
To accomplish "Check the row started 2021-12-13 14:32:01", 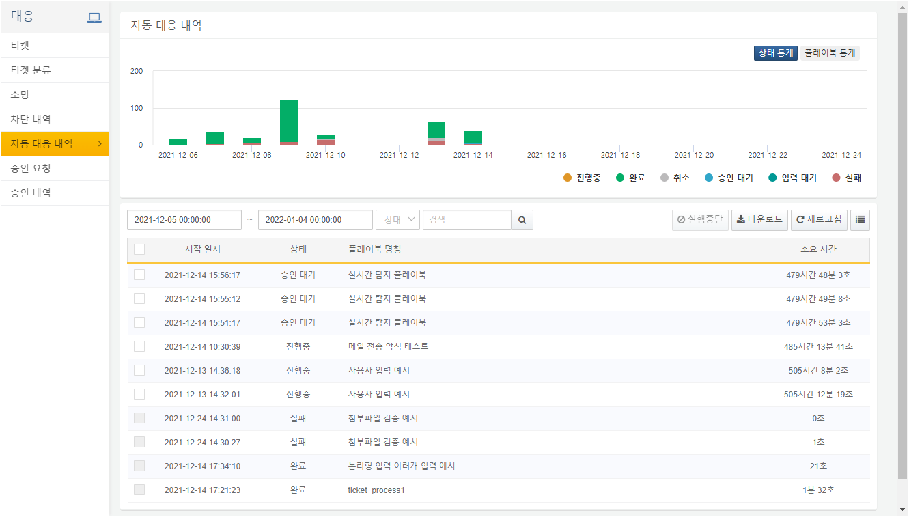I will pyautogui.click(x=139, y=394).
